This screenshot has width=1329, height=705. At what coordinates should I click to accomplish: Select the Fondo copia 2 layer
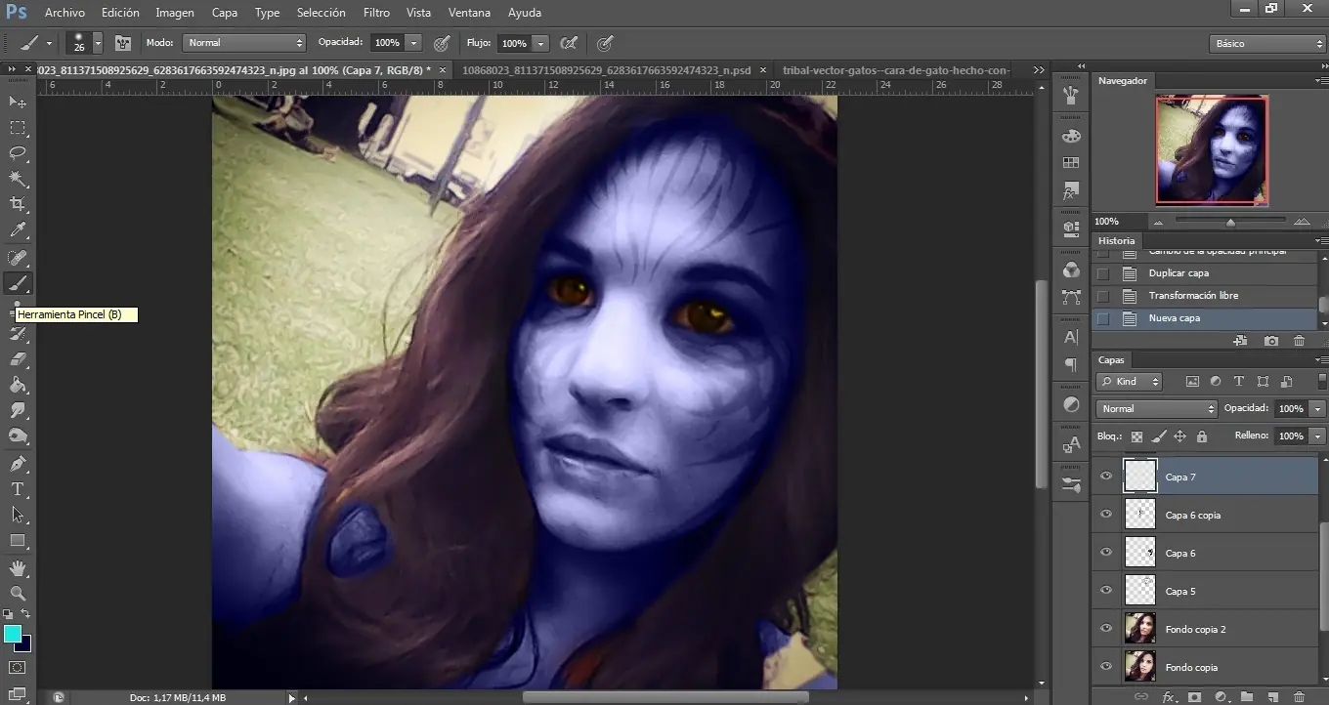pos(1206,629)
